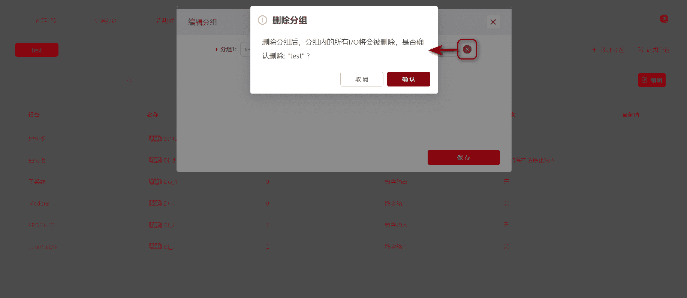Click the PNP badge next to DO_1

[155, 182]
